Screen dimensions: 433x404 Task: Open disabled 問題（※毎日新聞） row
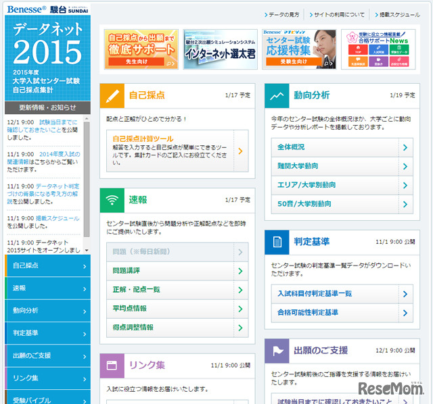177,252
